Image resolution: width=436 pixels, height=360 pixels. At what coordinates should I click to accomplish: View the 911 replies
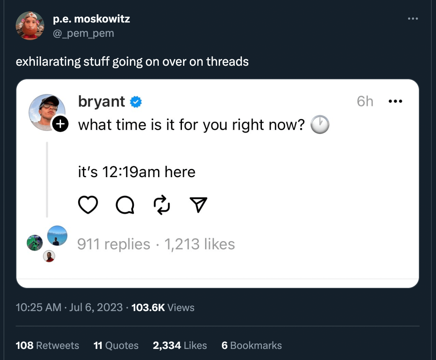click(x=114, y=244)
